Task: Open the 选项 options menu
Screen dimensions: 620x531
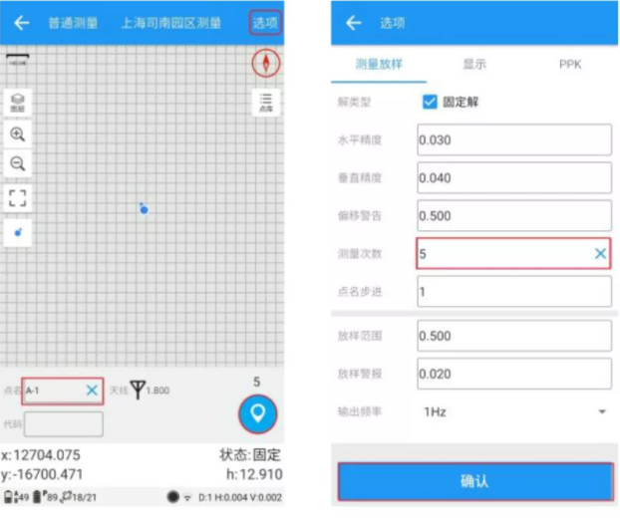Action: pyautogui.click(x=265, y=23)
